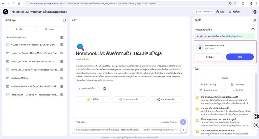This screenshot has width=259, height=139.
Task: Open 'How to get started with Google's NotebookLM' source
Action: click(32, 61)
